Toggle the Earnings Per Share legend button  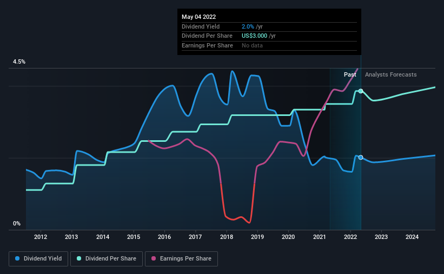point(181,259)
